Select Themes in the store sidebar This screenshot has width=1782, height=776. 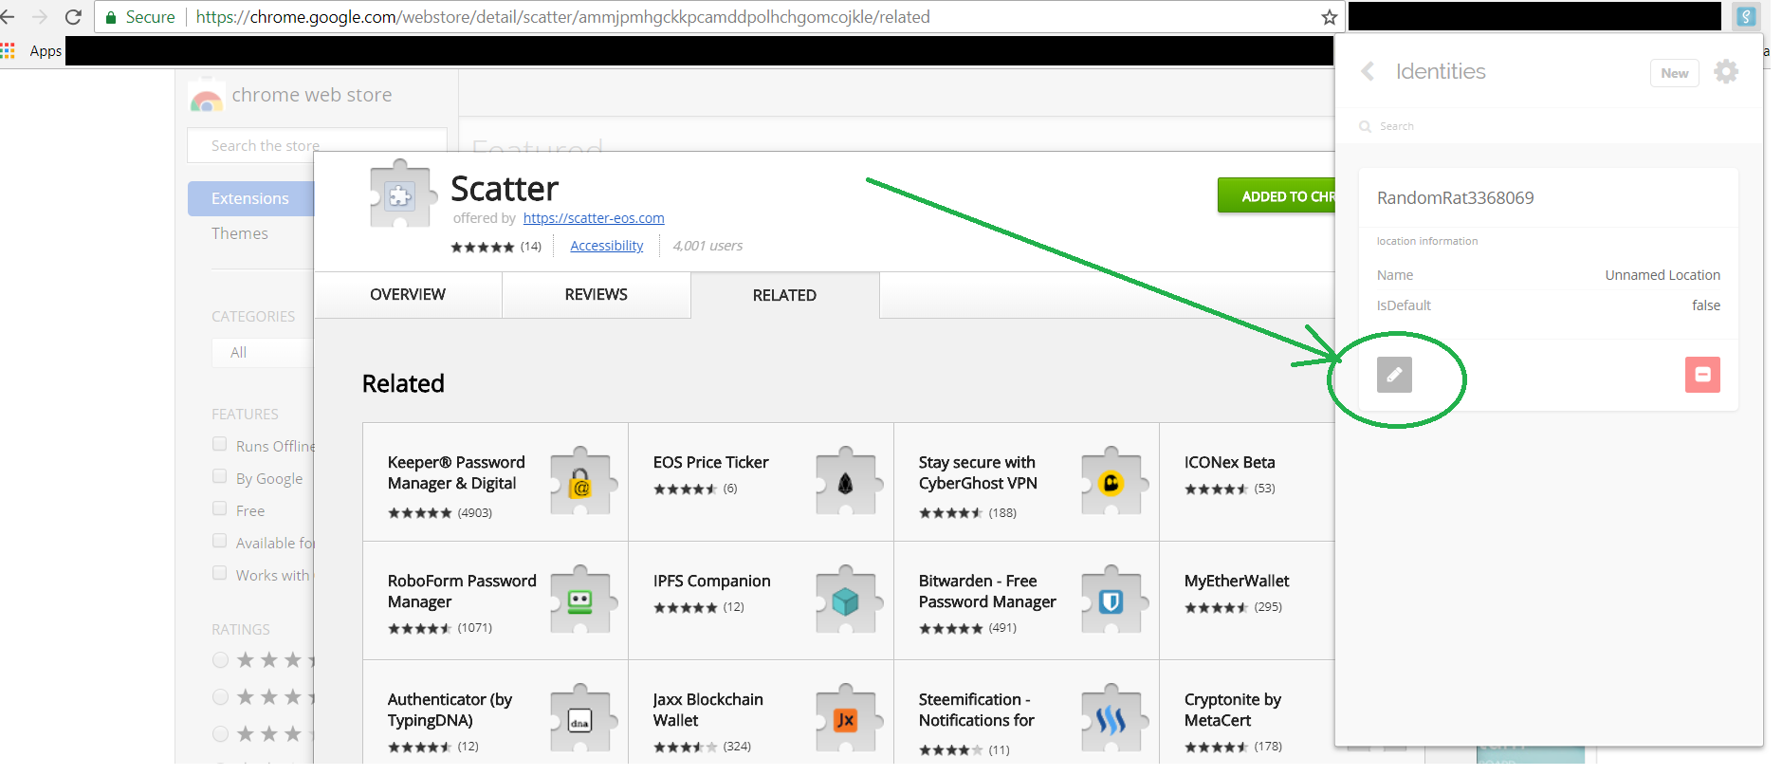240,233
